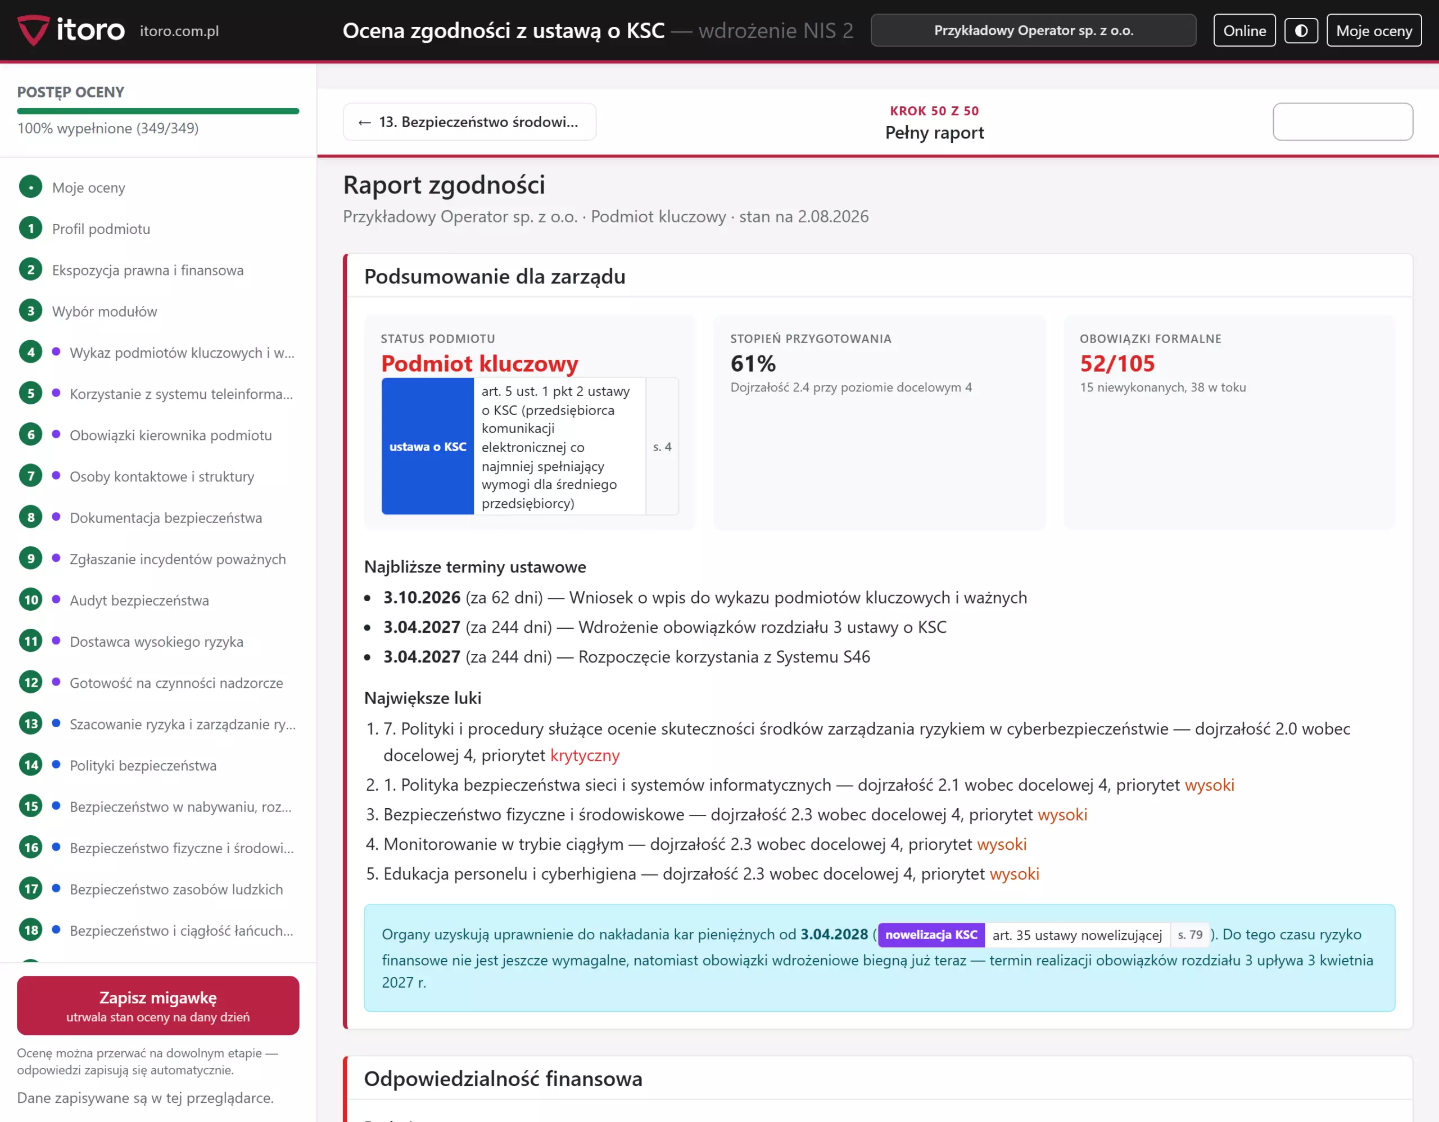Click the Podmiot kluczowy status heading
This screenshot has width=1439, height=1122.
tap(479, 363)
